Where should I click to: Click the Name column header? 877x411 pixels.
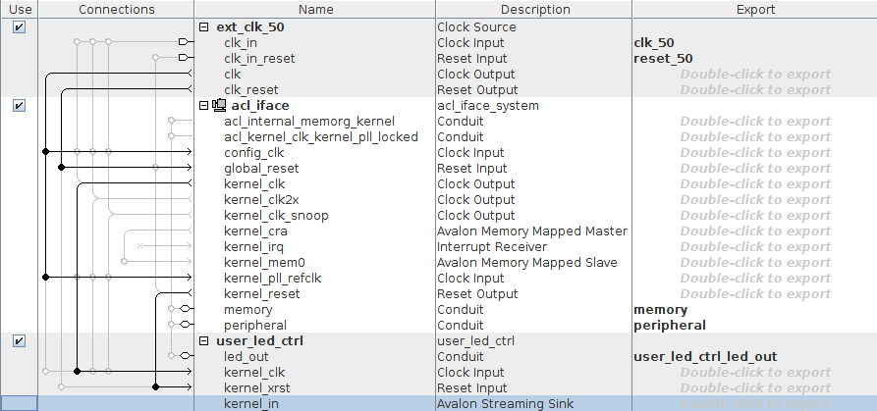[x=316, y=10]
